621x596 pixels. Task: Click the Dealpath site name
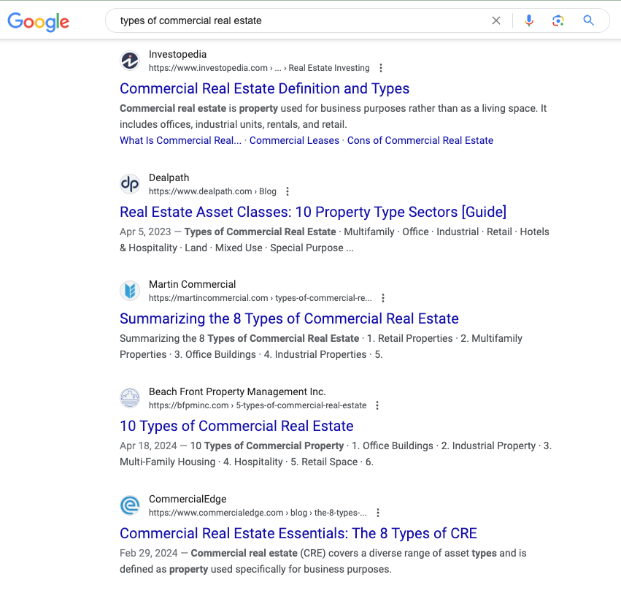click(x=169, y=177)
